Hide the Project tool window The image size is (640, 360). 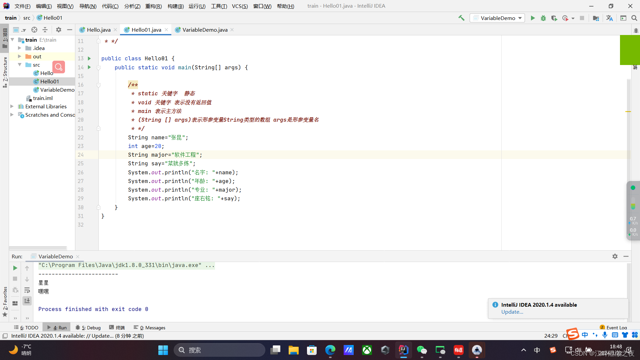tap(69, 30)
